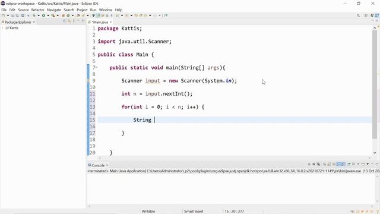This screenshot has height=214, width=380.
Task: Click the New Java Package icon
Action: [x=63, y=15]
